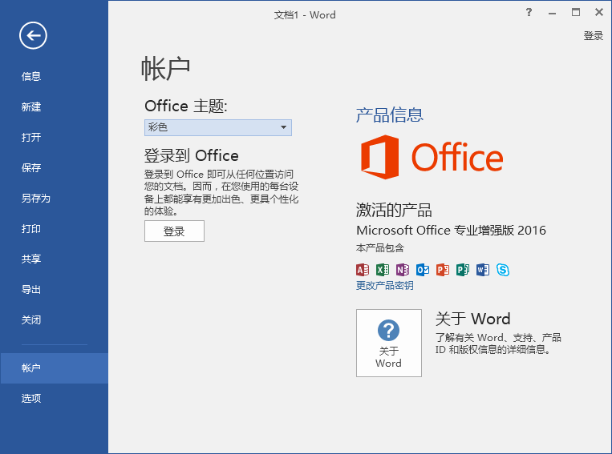The height and width of the screenshot is (454, 612).
Task: Select 导出 in the backstage menu
Action: point(31,290)
